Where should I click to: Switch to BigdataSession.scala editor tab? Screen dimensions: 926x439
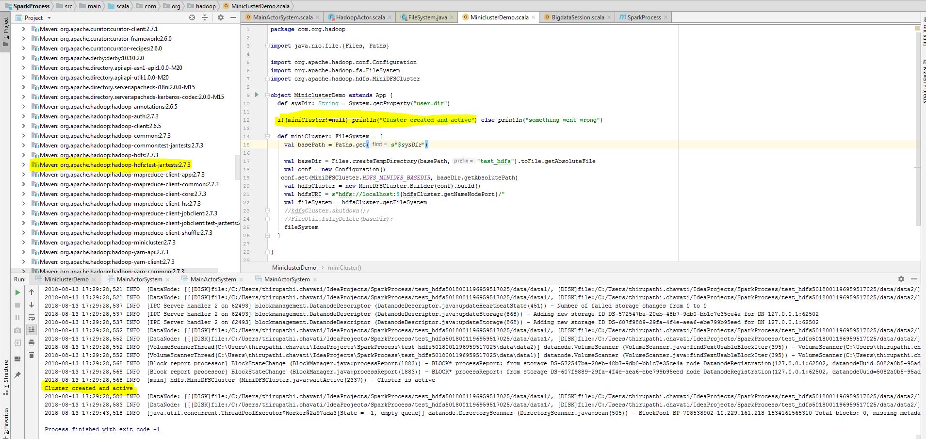578,17
